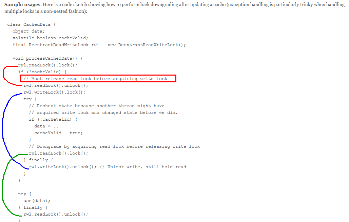The image size is (349, 222).
Task: Click the final 'rwl.readLock().unlock();' line at bottom
Action: pos(56,214)
